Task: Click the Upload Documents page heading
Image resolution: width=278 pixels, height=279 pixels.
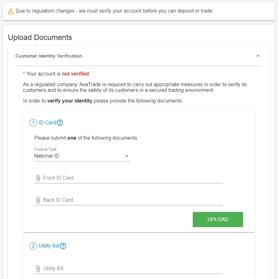Action: [x=40, y=37]
